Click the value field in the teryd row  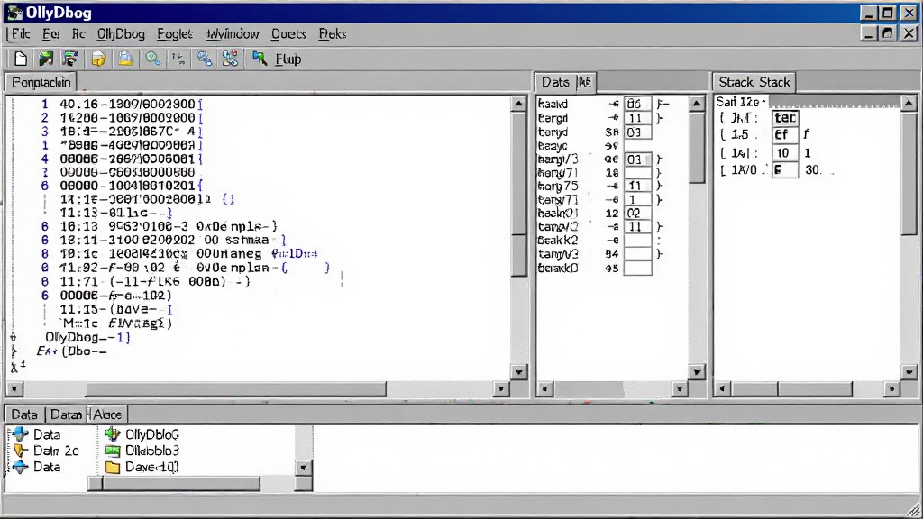tap(637, 132)
